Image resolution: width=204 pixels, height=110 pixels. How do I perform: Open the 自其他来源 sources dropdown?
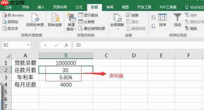35,21
